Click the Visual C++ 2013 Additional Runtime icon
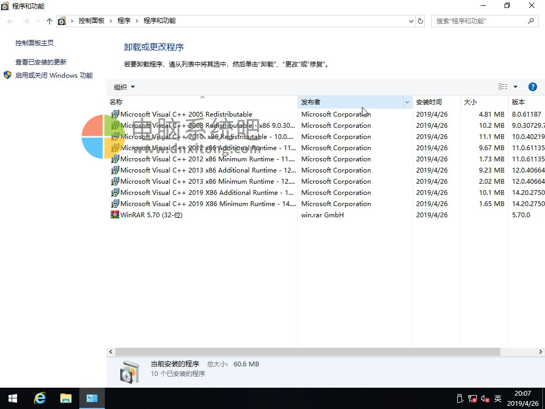This screenshot has height=409, width=545. [115, 170]
